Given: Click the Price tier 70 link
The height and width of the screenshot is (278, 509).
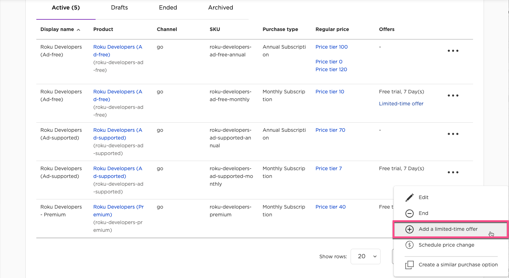Looking at the screenshot, I should point(330,130).
